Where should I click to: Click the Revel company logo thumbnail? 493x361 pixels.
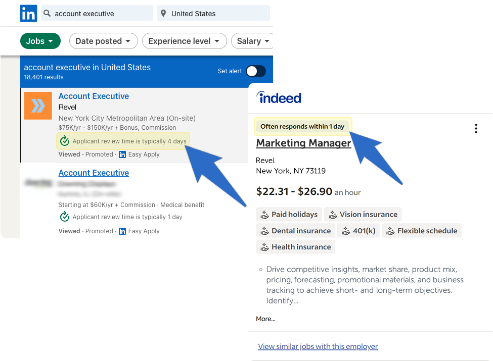click(x=38, y=106)
